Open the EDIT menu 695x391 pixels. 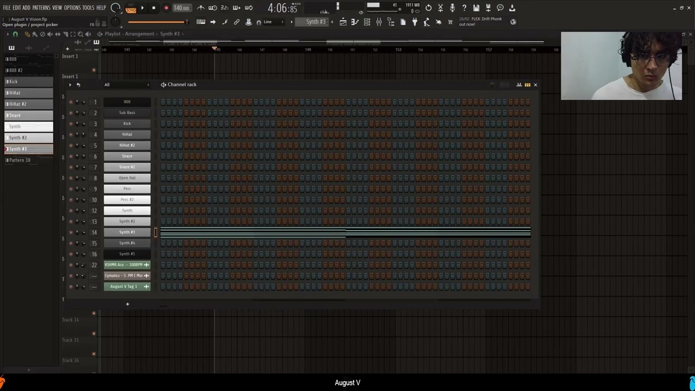point(16,8)
